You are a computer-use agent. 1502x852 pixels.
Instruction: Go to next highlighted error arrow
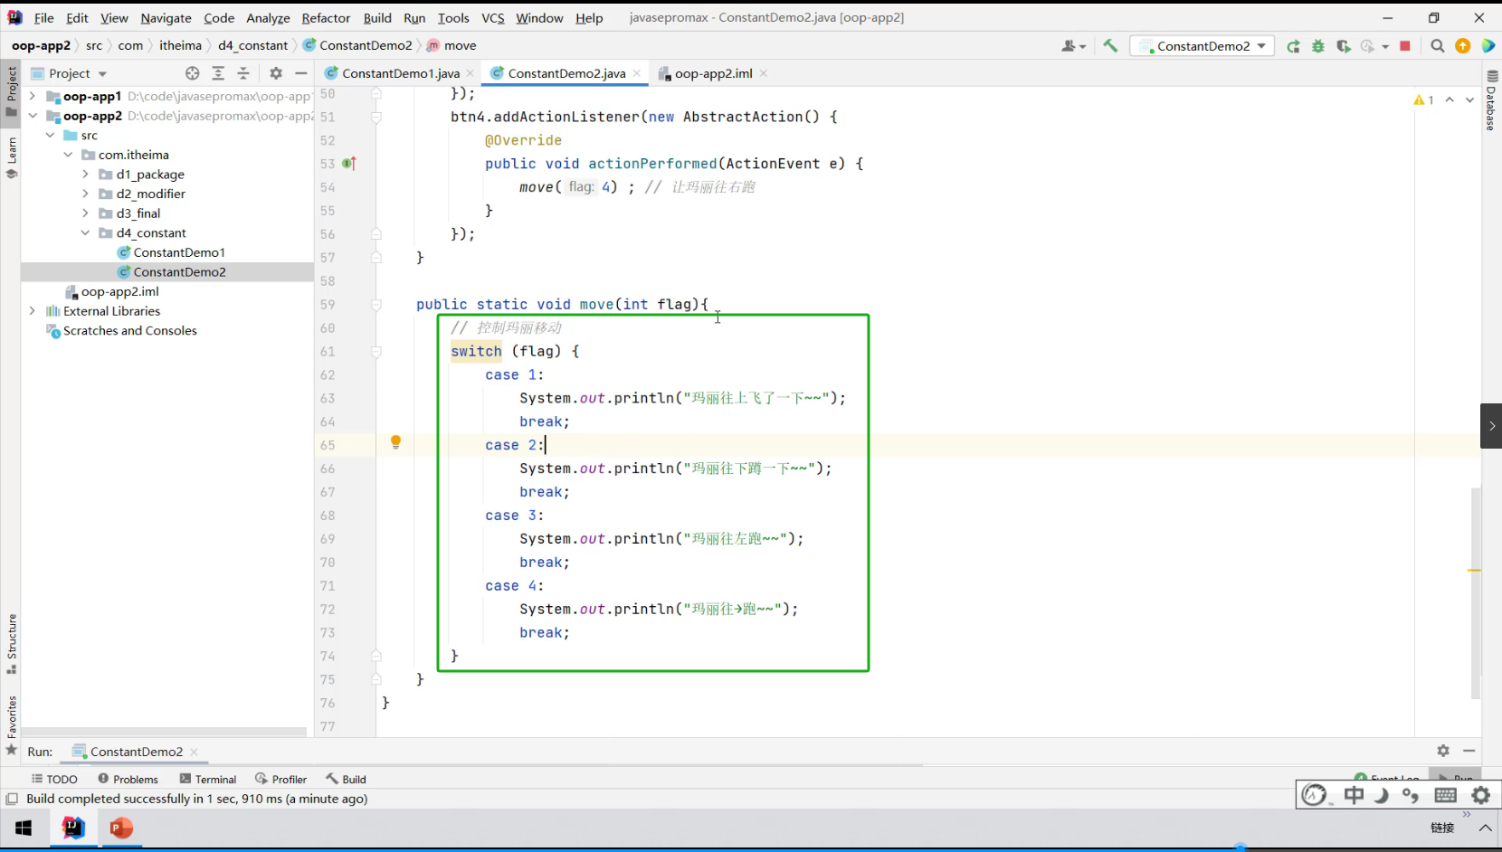(x=1469, y=100)
